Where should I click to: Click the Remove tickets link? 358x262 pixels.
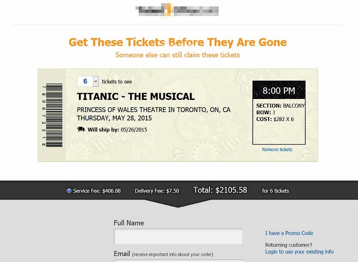click(277, 150)
